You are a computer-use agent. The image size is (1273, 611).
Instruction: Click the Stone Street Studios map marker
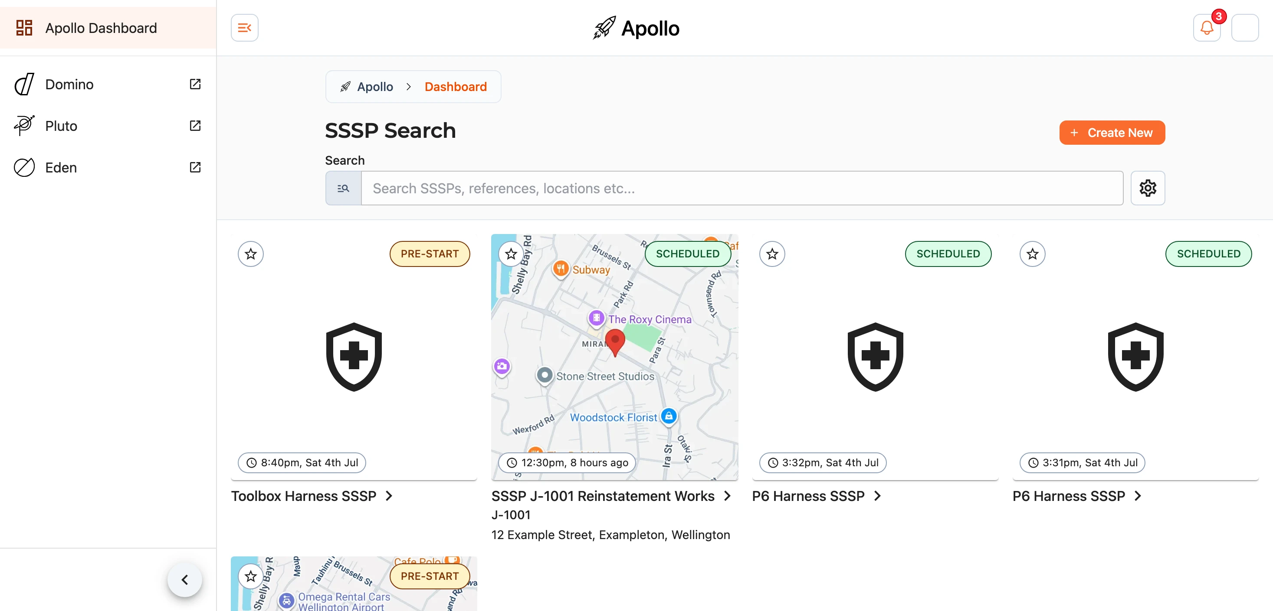coord(544,375)
